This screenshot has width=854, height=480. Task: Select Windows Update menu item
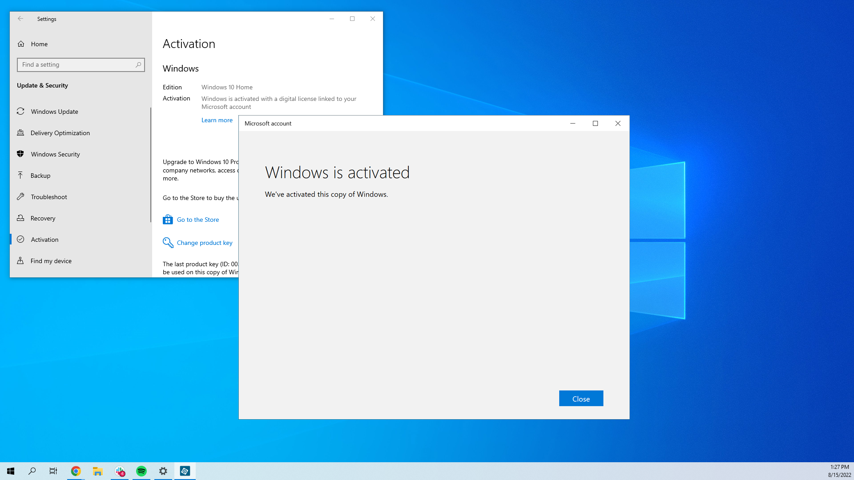(55, 112)
